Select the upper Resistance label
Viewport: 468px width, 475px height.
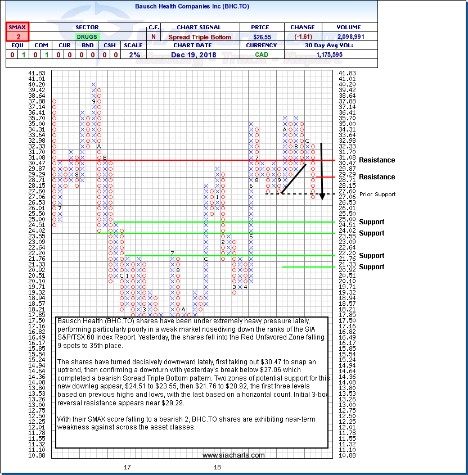(377, 160)
